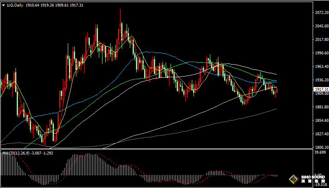Click the 2072.20 price axis label
The image size is (329, 188).
pyautogui.click(x=322, y=13)
